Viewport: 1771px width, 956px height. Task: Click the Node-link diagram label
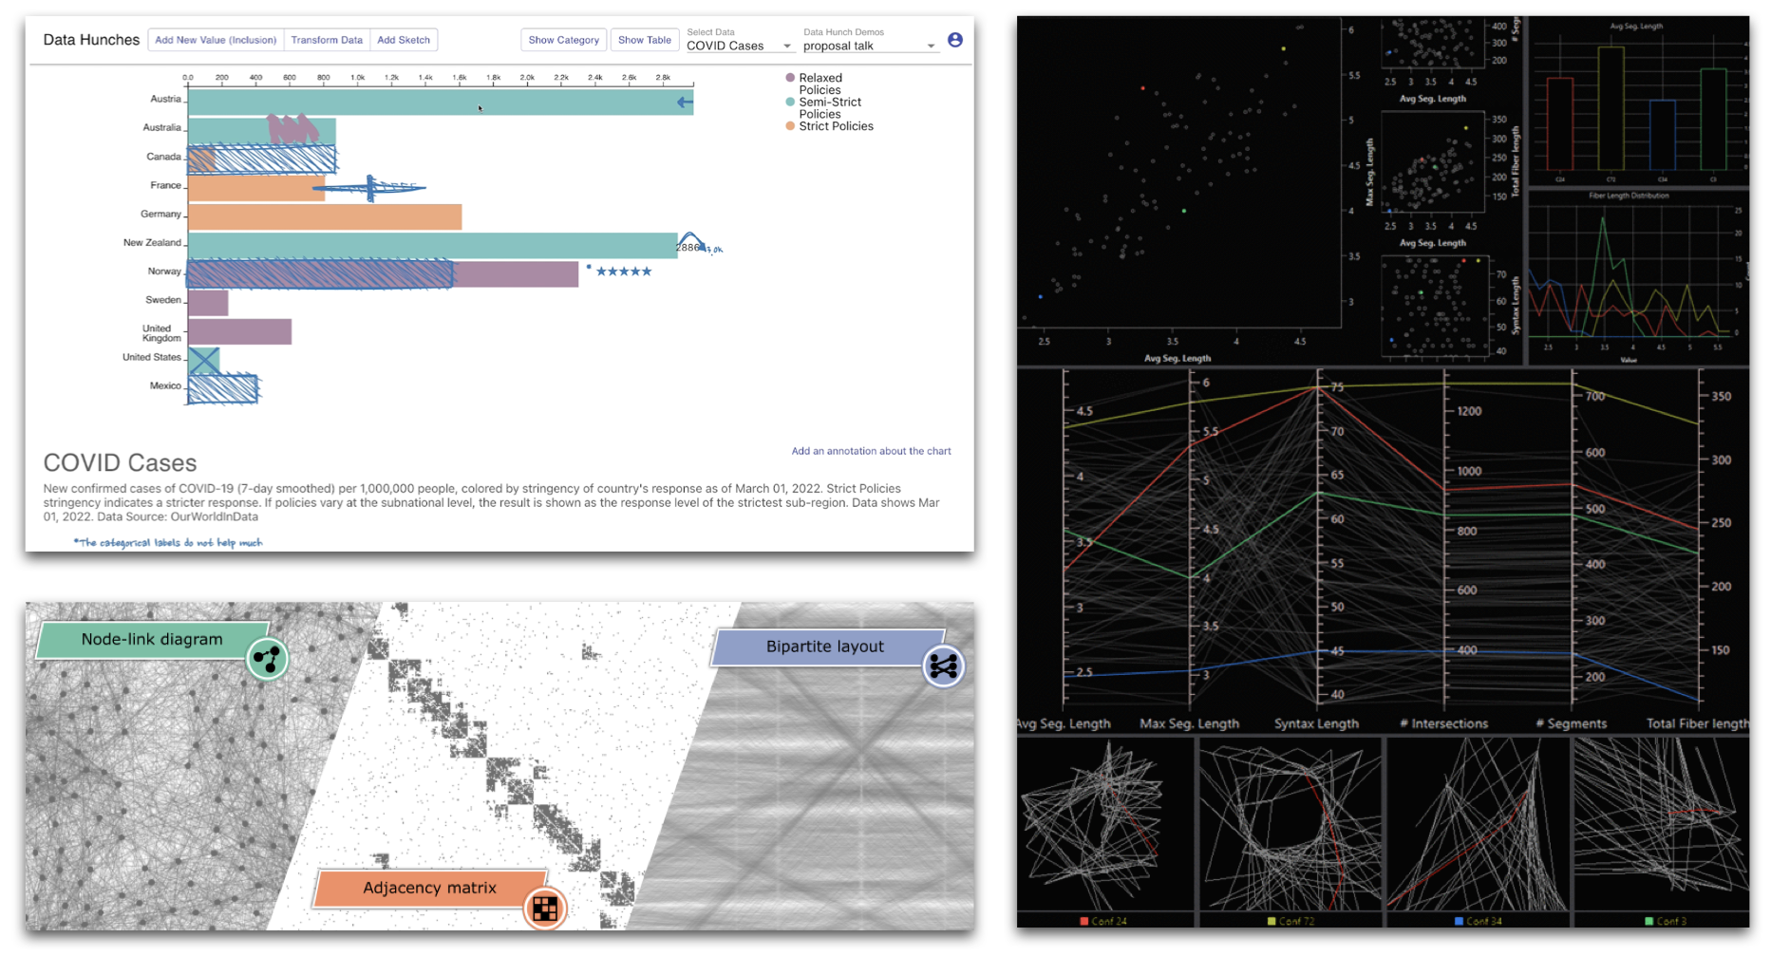pyautogui.click(x=152, y=640)
